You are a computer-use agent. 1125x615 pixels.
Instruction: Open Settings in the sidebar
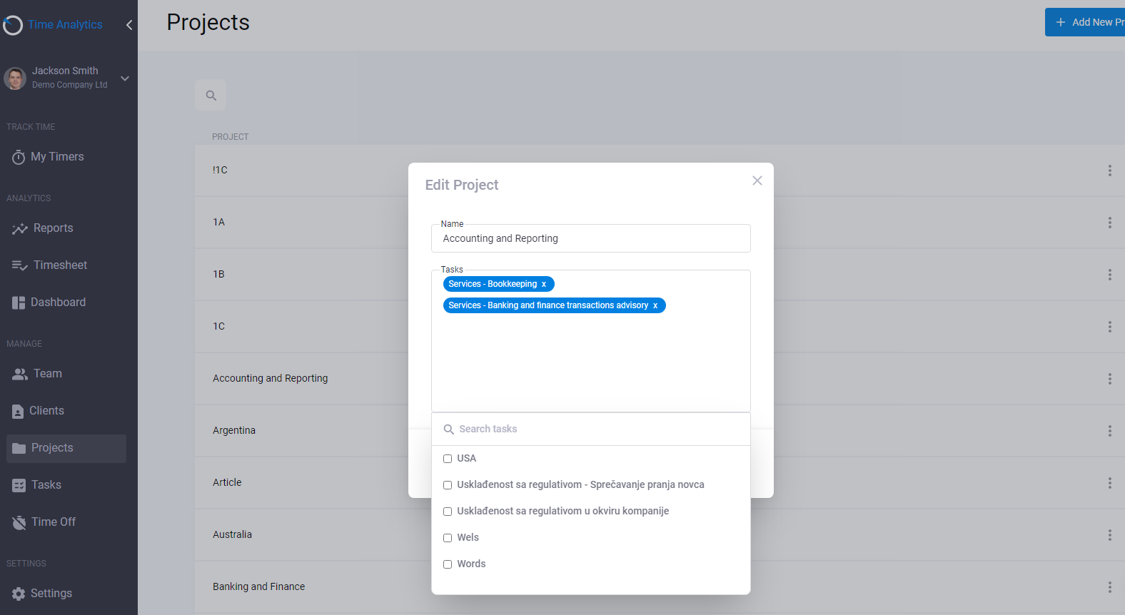point(66,594)
